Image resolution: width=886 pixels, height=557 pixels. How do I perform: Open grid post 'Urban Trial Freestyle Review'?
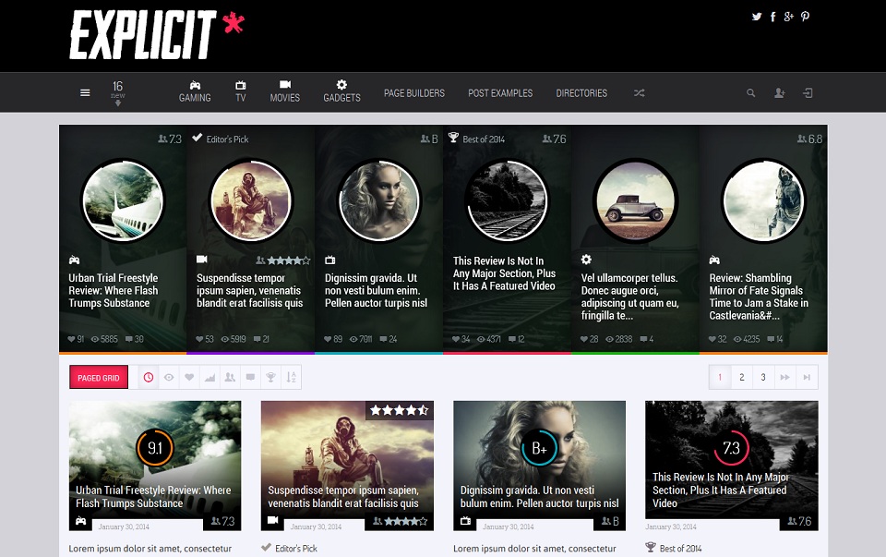pos(154,496)
